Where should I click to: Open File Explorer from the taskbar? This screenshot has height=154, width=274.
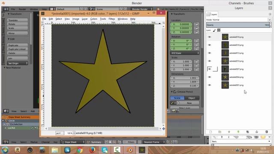[55, 150]
